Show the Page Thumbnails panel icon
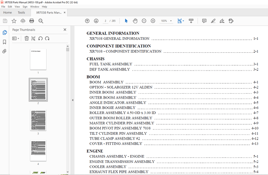The width and height of the screenshot is (268, 175). [x=5, y=32]
